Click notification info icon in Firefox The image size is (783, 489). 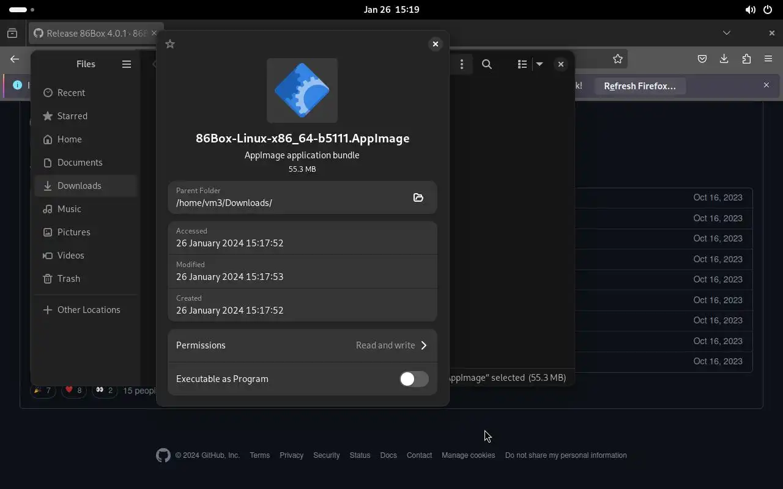17,86
